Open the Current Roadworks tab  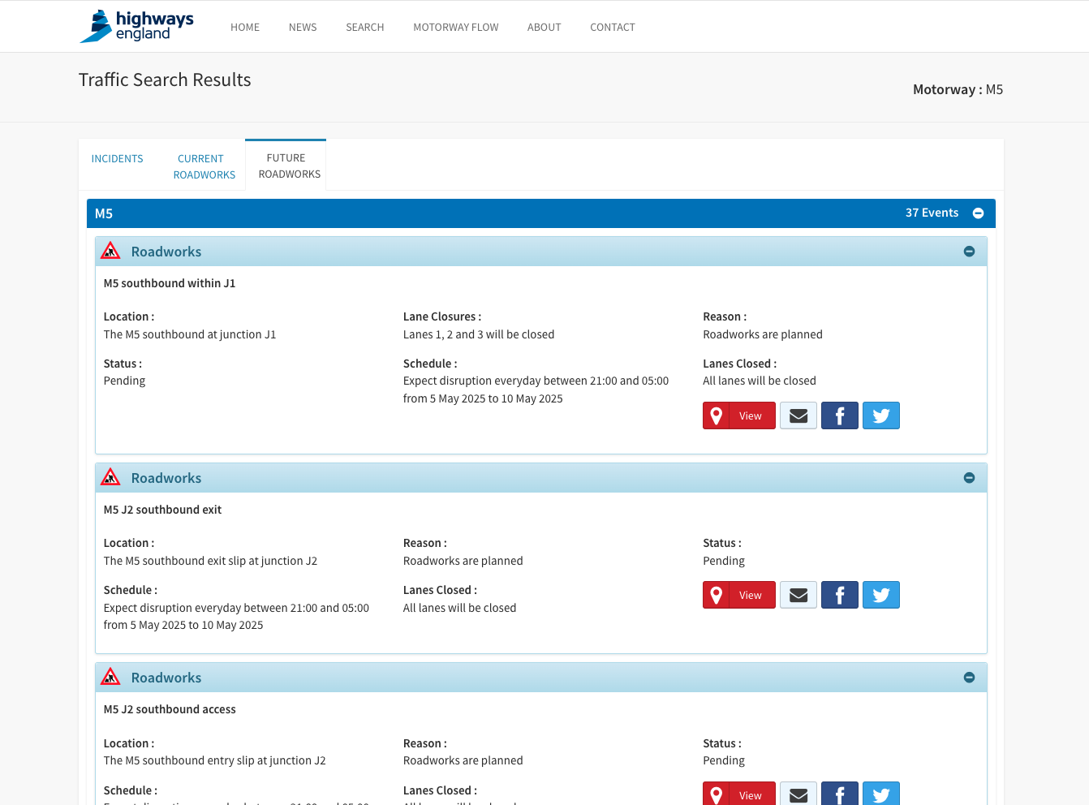204,166
